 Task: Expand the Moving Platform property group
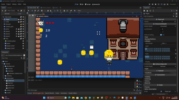[x=150, y=39]
